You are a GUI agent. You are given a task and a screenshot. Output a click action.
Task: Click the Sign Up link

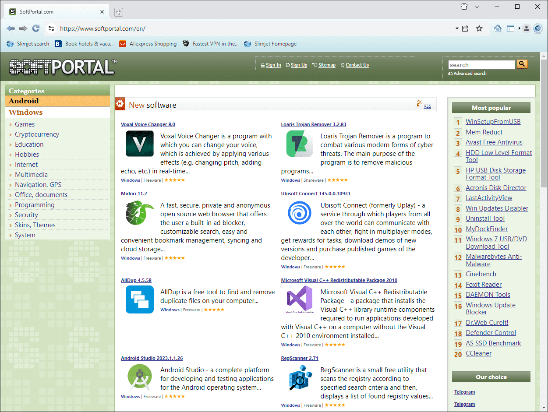tap(299, 65)
